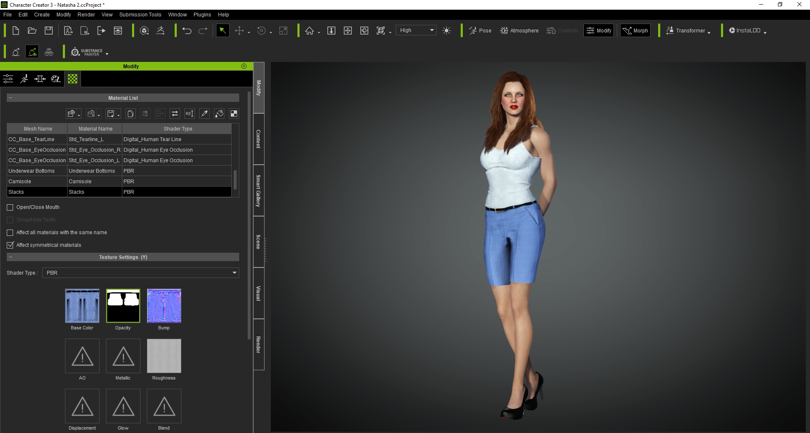
Task: Uncheck Affect symmetrical materials
Action: [x=10, y=245]
